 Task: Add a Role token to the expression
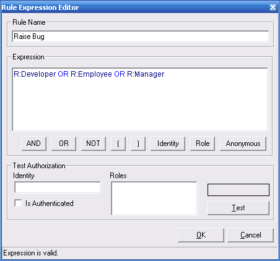pos(203,143)
